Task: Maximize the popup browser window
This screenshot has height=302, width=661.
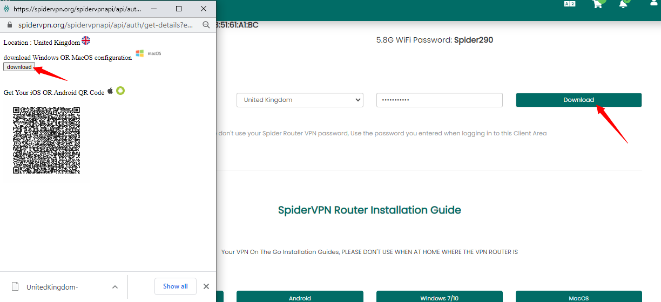Action: click(x=179, y=9)
